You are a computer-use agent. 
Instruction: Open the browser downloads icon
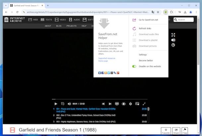(185, 12)
